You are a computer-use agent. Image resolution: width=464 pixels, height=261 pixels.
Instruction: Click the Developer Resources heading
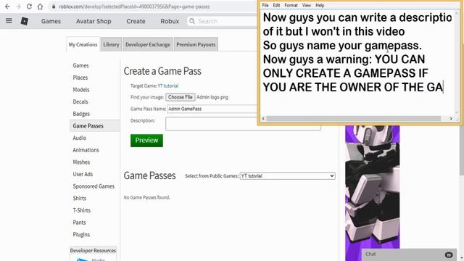[x=93, y=250]
